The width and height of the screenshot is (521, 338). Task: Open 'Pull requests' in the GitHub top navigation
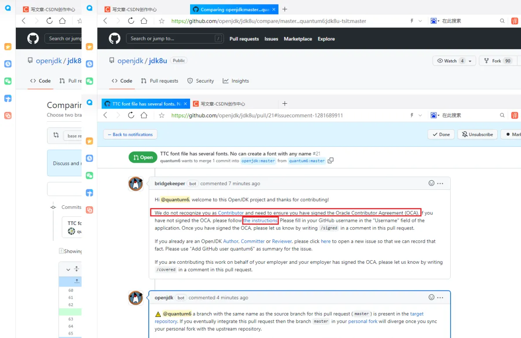pyautogui.click(x=244, y=39)
